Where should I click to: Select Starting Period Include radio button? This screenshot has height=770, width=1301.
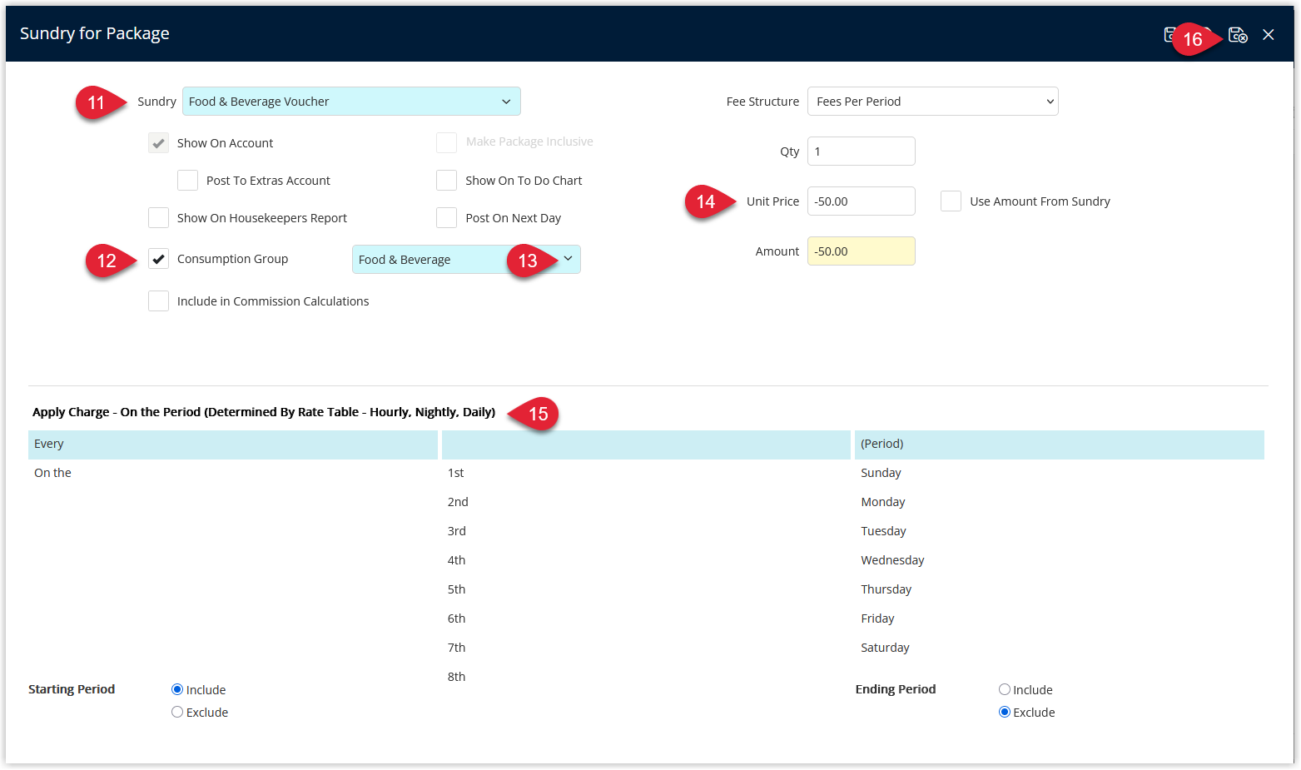tap(177, 689)
